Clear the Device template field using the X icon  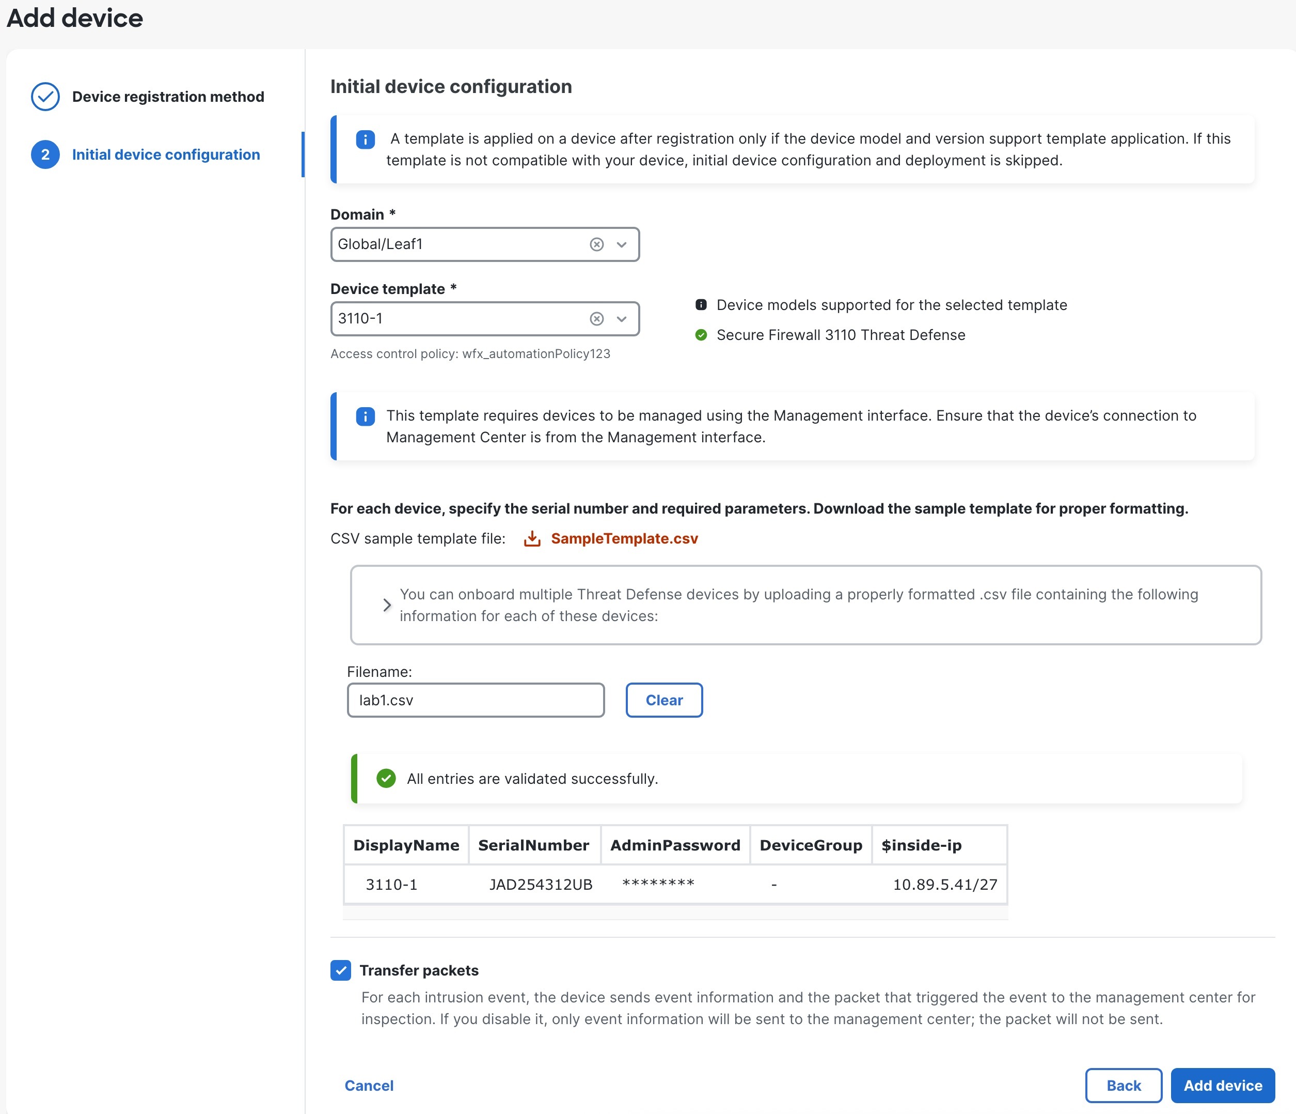pos(597,319)
